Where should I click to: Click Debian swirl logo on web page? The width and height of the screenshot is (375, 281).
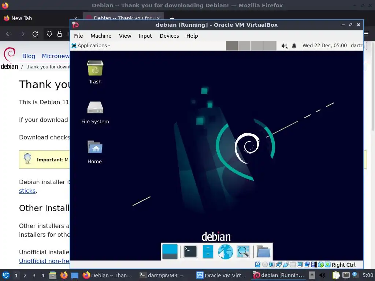9,58
